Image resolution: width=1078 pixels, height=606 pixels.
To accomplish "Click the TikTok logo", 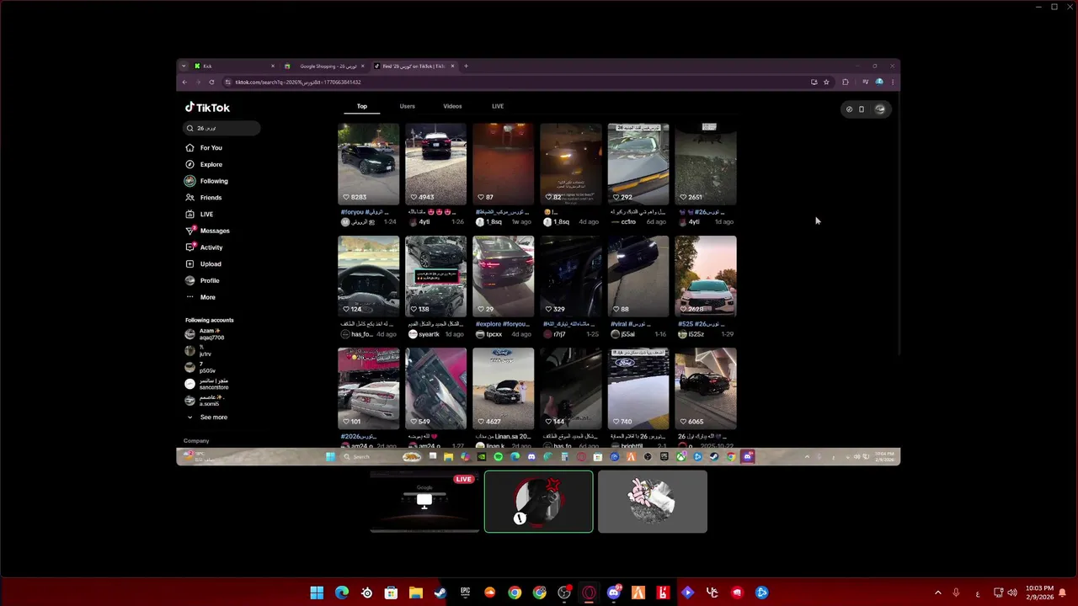I will point(207,108).
